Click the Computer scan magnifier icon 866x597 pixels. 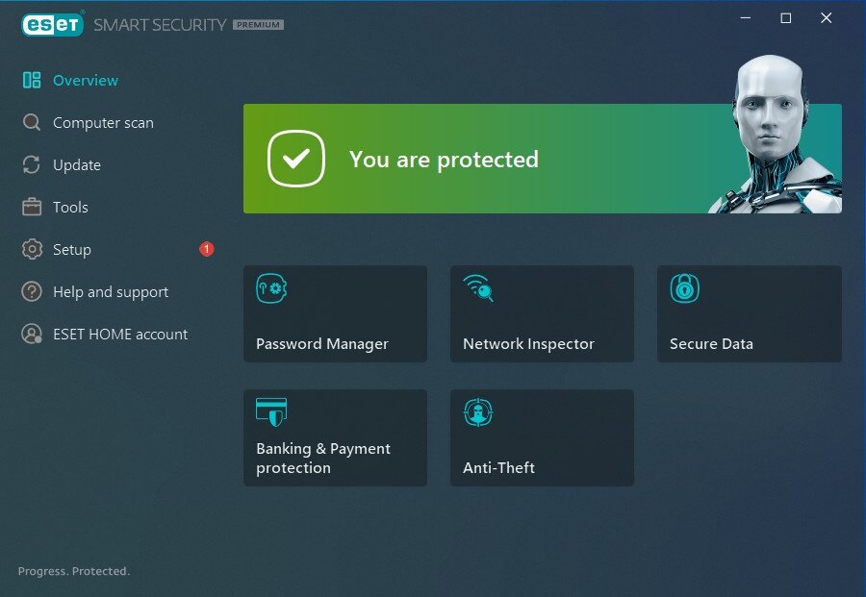(32, 122)
